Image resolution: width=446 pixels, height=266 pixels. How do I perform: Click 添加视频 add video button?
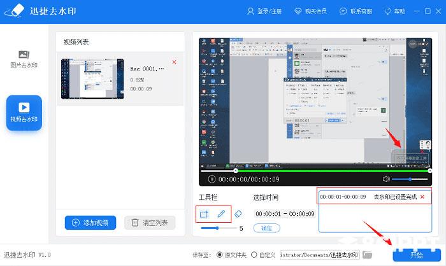pyautogui.click(x=90, y=223)
